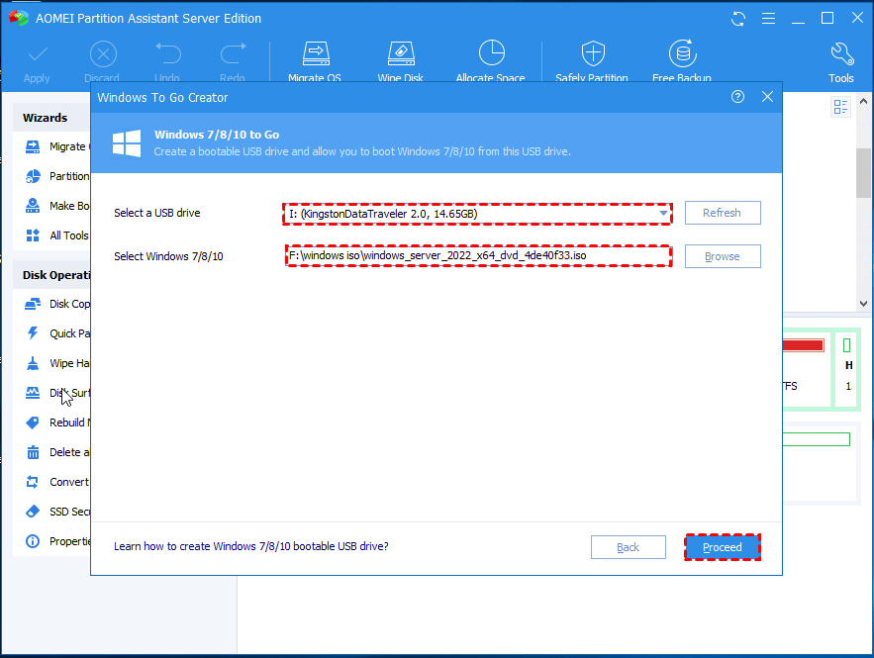Image resolution: width=874 pixels, height=658 pixels.
Task: Select Delete all partitions in sidebar
Action: [x=57, y=452]
